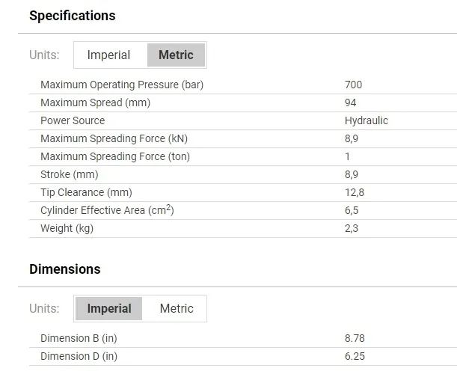Select Metric units in Specifications section

coord(176,55)
